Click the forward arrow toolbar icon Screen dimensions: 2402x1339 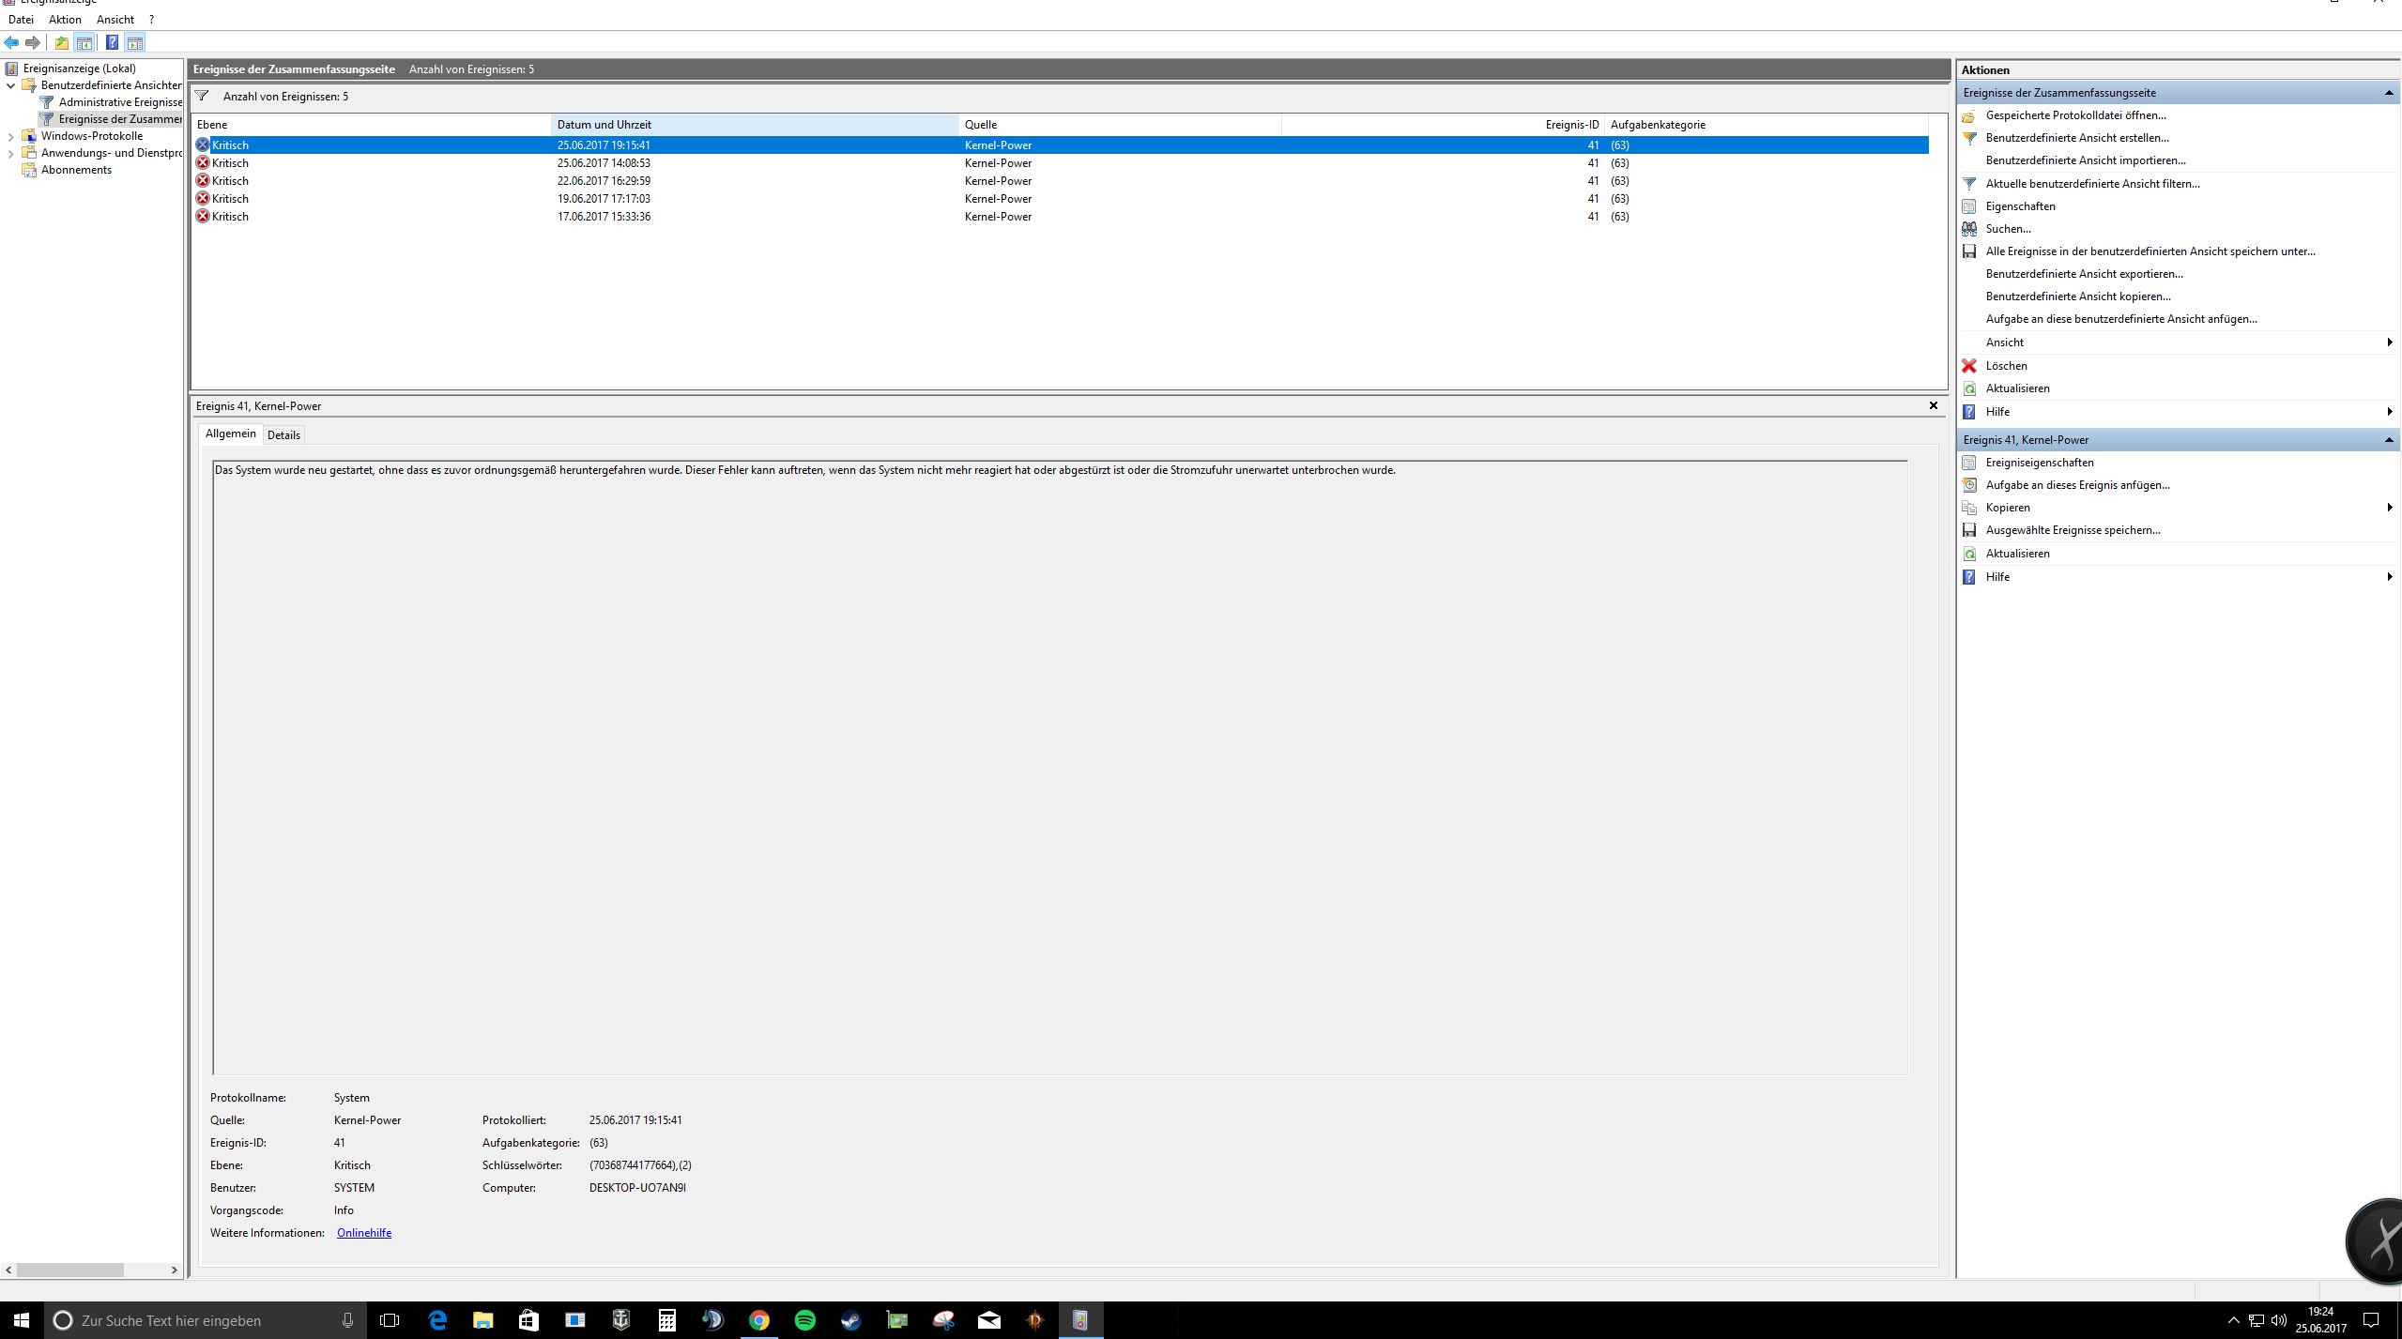pos(33,42)
